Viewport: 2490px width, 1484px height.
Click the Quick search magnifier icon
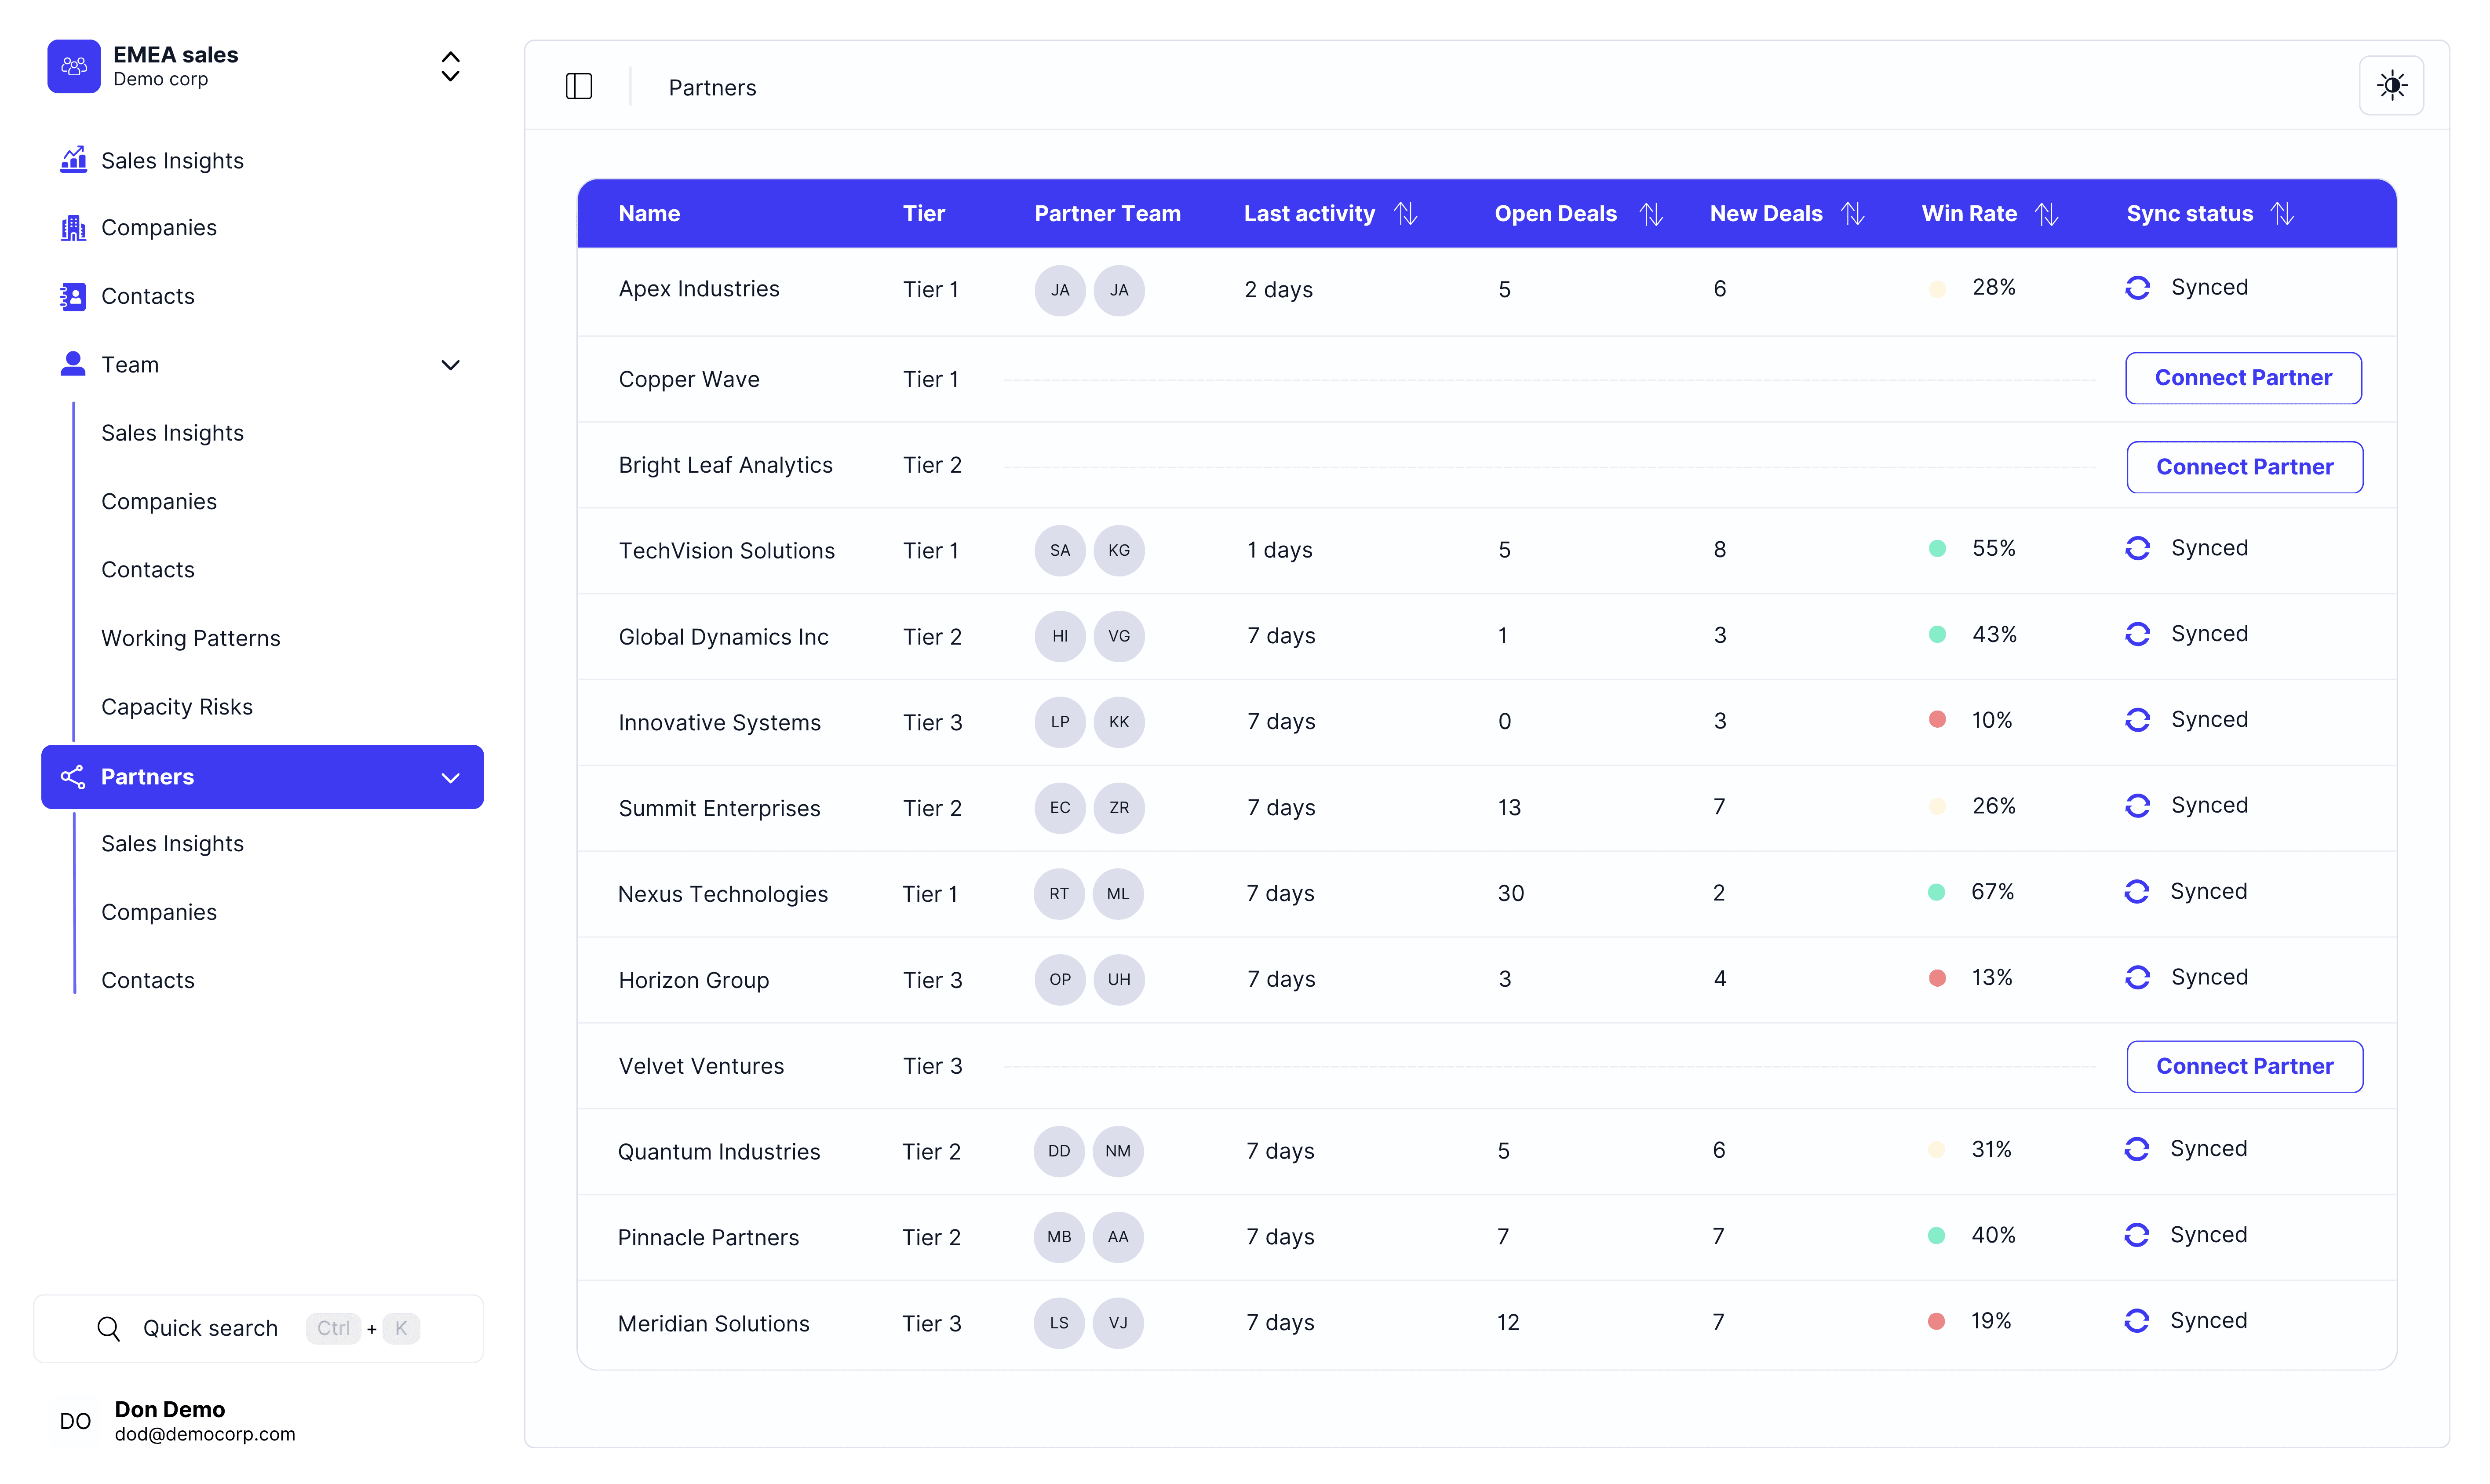[x=108, y=1328]
